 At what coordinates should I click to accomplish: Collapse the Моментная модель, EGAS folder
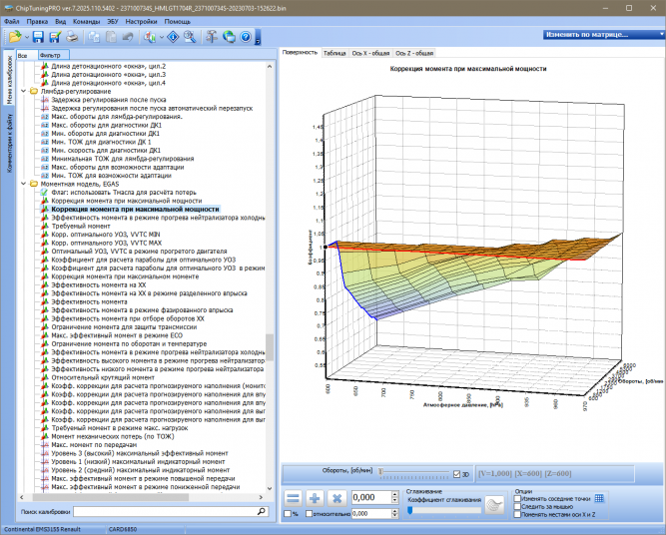(24, 184)
